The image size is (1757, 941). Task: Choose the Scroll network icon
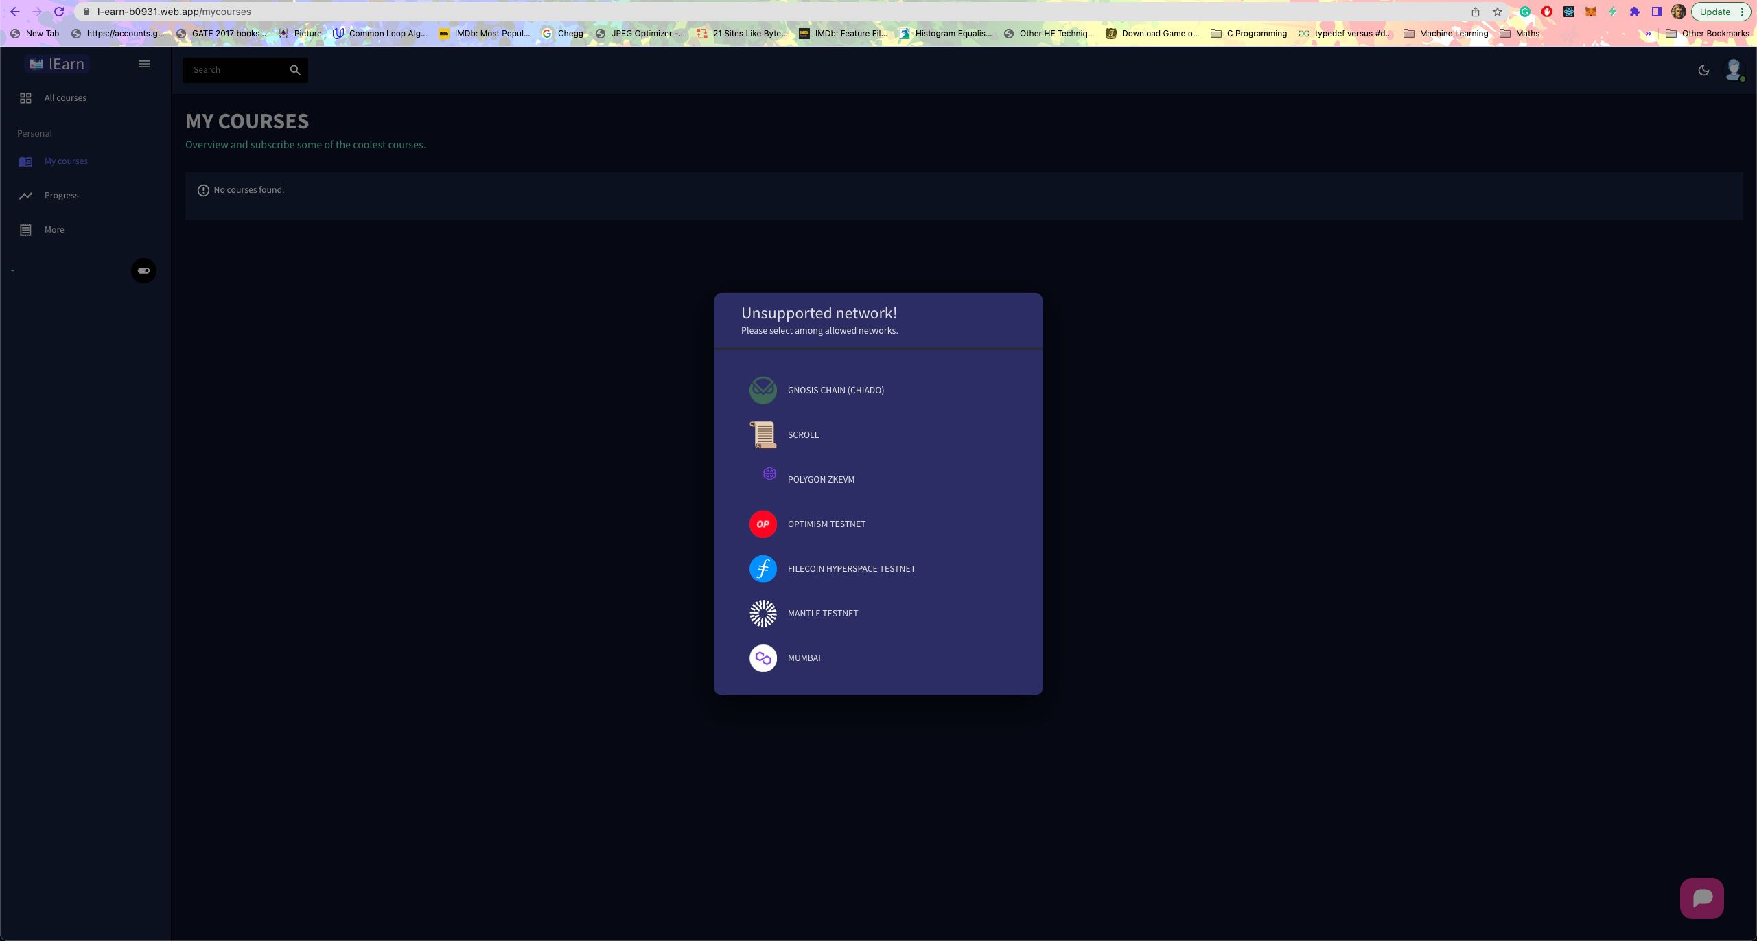[763, 434]
